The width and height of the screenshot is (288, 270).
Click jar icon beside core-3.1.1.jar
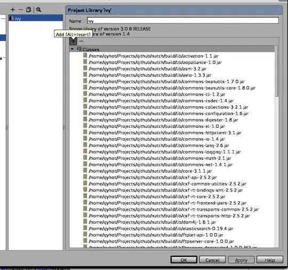click(85, 171)
